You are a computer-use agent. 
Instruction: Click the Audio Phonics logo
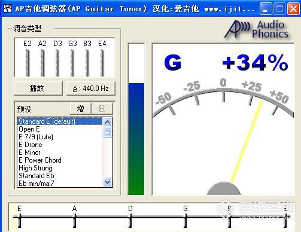coord(257,29)
